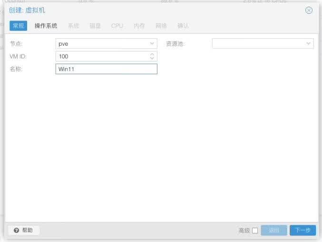Focus the 名称 field containing Win11

coord(107,69)
